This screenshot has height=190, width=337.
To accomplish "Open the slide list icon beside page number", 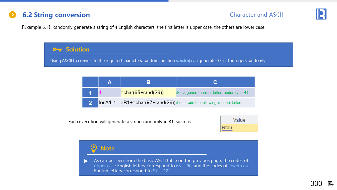I will click(x=331, y=184).
